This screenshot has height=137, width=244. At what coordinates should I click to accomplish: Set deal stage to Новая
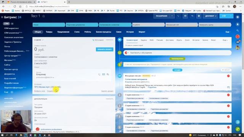pyautogui.click(x=49, y=25)
